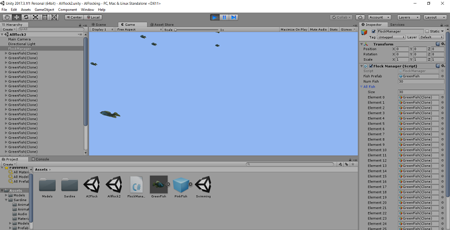Image resolution: width=450 pixels, height=230 pixels.
Task: Adjust the Game view Scale slider
Action: coord(197,29)
